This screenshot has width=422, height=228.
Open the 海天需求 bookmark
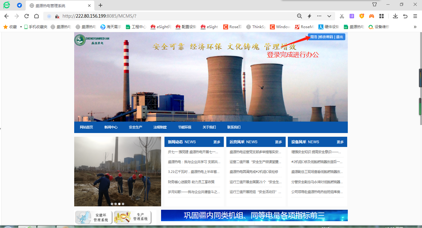(111, 27)
